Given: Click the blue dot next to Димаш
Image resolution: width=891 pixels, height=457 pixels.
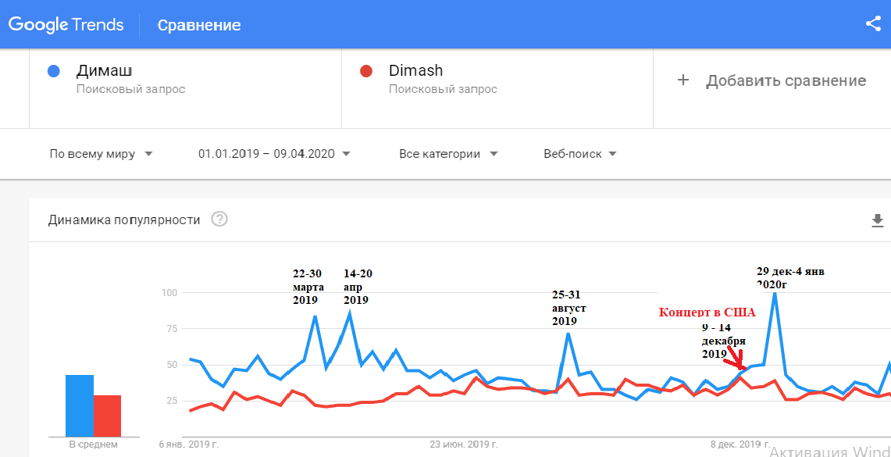Looking at the screenshot, I should 54,72.
